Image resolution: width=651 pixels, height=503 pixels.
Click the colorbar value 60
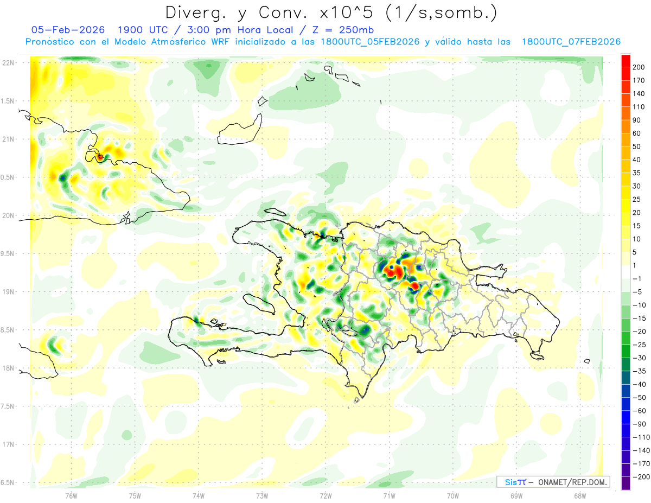coord(637,133)
